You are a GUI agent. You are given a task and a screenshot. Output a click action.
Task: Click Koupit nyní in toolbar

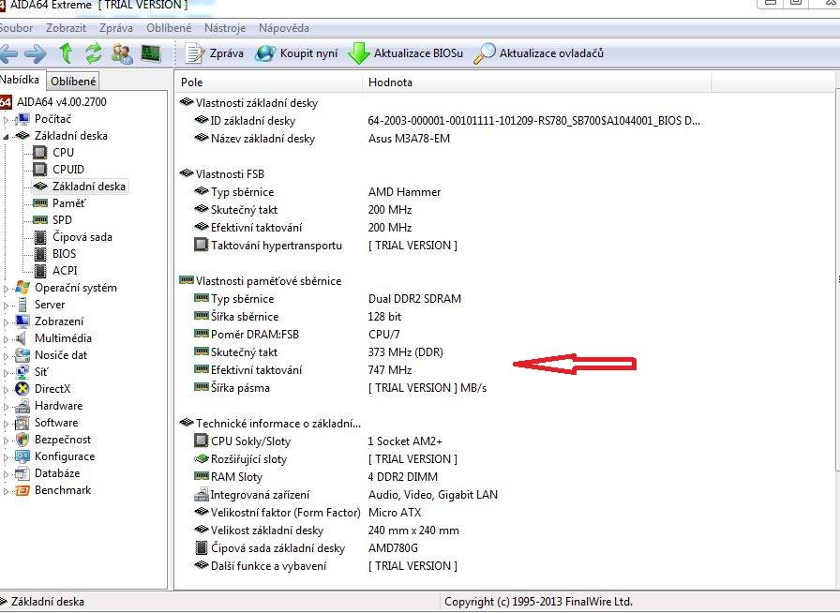(x=296, y=53)
